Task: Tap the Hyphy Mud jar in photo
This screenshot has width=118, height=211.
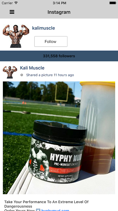Action: coord(57,151)
